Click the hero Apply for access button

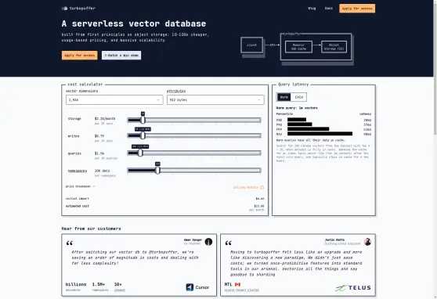[x=79, y=55]
